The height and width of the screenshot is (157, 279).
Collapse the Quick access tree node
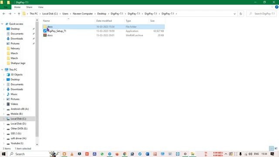2,24
